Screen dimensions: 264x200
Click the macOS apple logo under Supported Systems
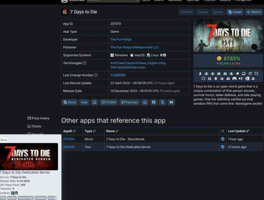pos(132,55)
